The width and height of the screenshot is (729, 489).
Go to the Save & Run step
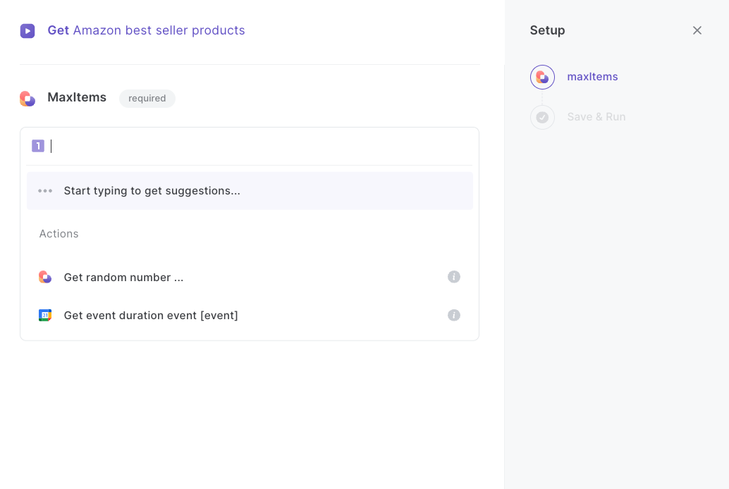click(x=596, y=117)
